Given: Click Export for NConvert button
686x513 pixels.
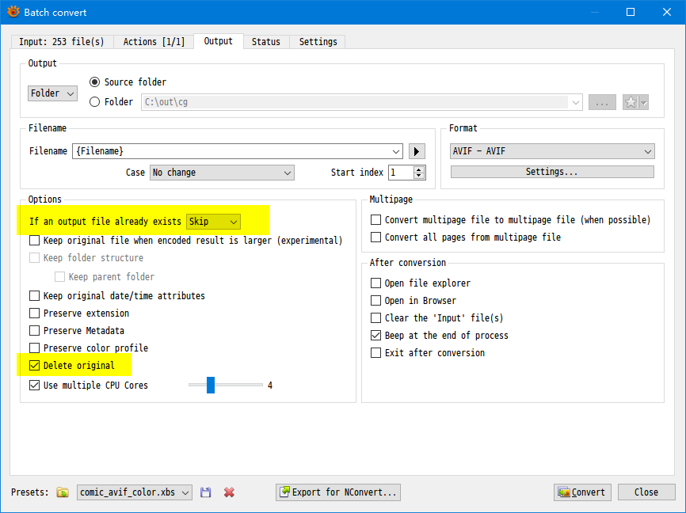Looking at the screenshot, I should pyautogui.click(x=338, y=492).
